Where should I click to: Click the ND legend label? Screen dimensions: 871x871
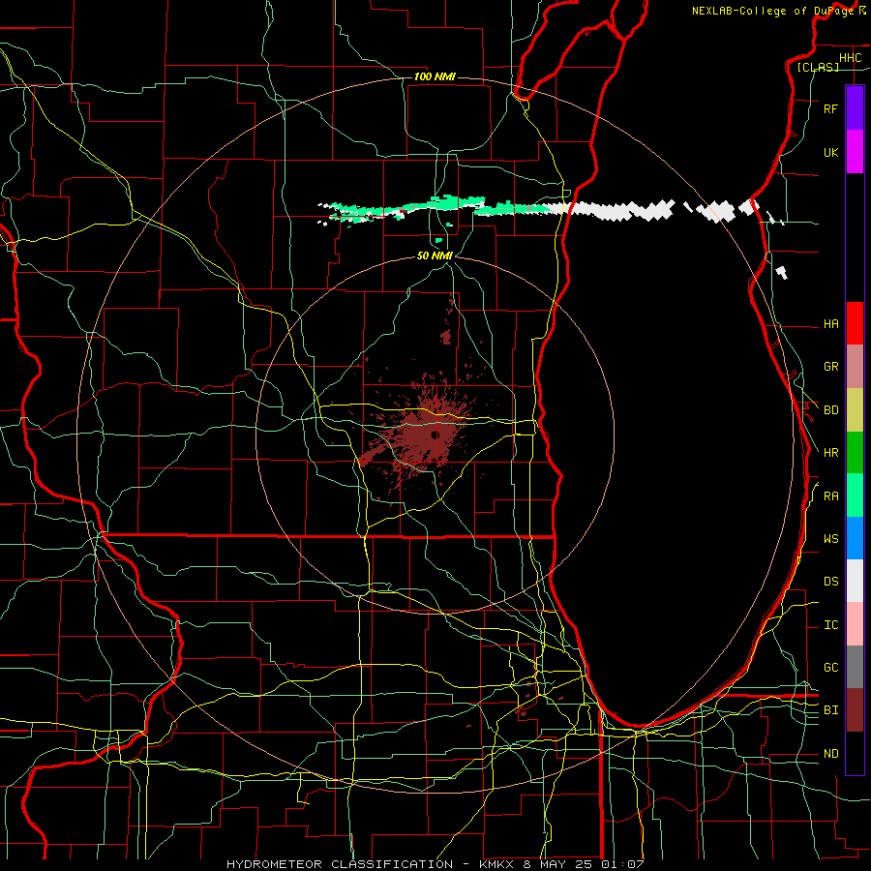click(x=830, y=754)
